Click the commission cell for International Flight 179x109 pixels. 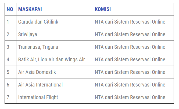click(130, 97)
